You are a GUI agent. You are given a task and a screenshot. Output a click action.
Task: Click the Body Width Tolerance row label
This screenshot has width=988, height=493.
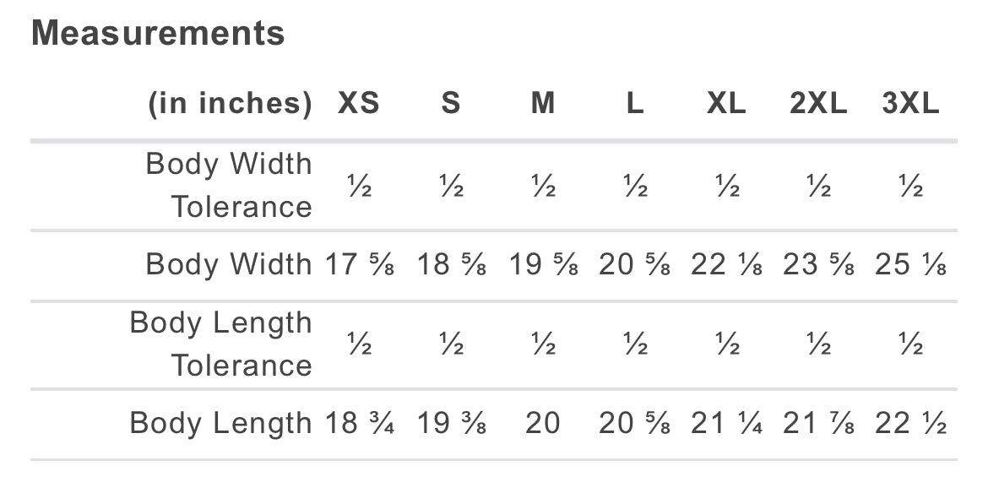click(x=229, y=185)
